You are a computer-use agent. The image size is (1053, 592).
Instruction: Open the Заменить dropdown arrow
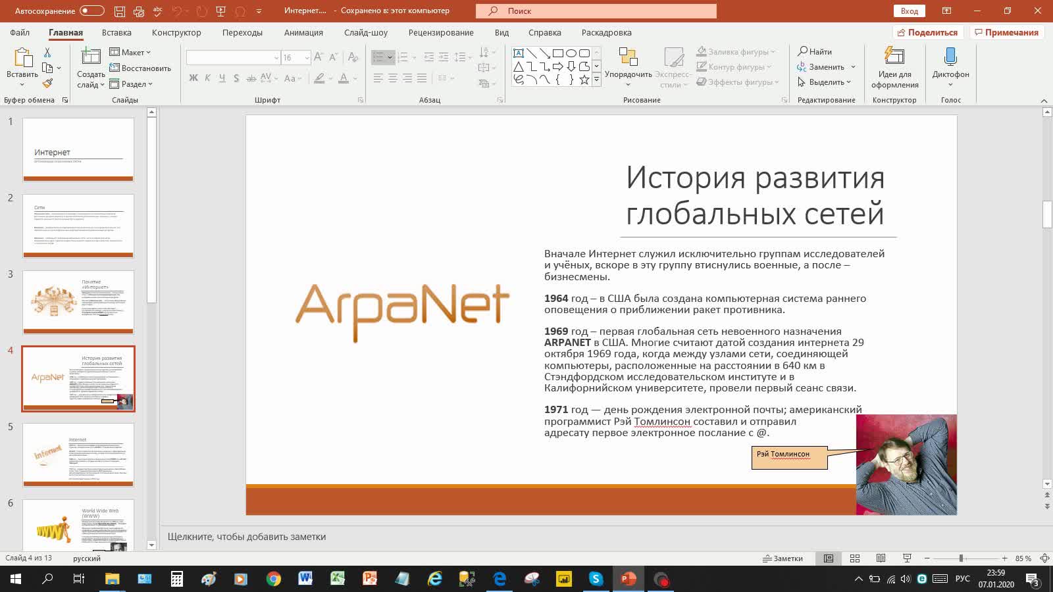pyautogui.click(x=853, y=66)
